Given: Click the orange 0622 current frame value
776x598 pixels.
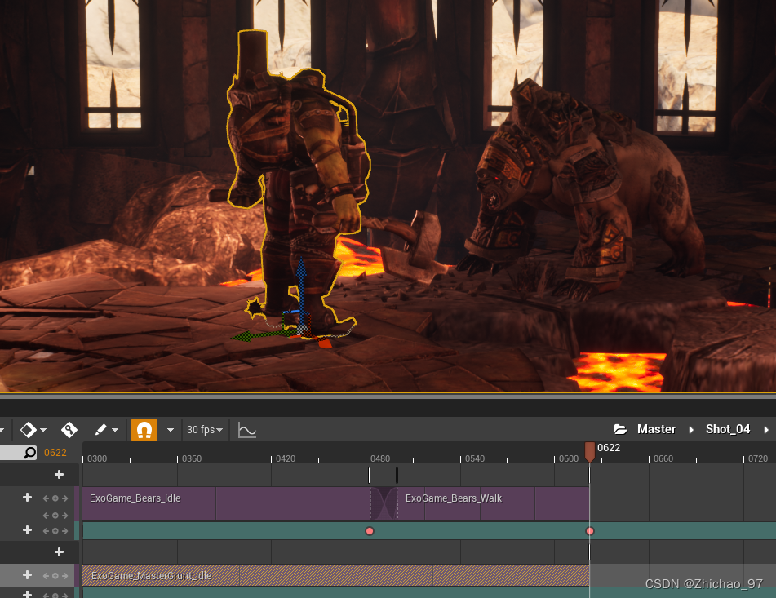Looking at the screenshot, I should [x=55, y=453].
